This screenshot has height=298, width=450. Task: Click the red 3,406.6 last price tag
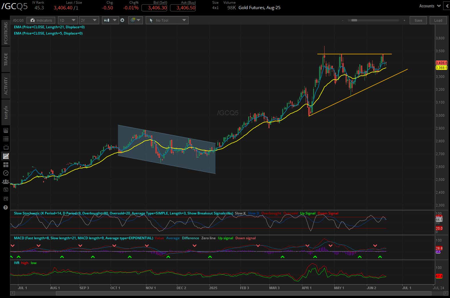pos(441,63)
